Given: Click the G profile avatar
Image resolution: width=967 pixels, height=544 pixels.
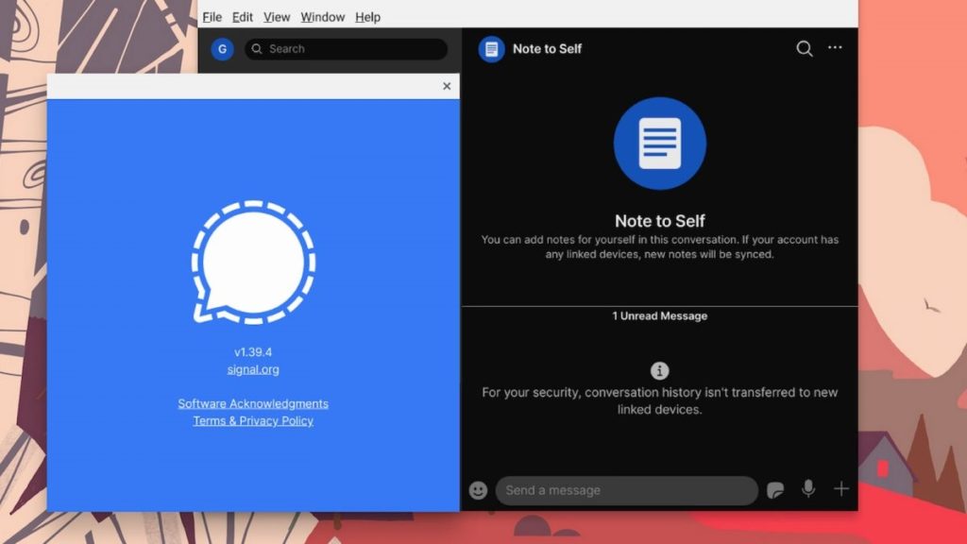Looking at the screenshot, I should pyautogui.click(x=223, y=49).
